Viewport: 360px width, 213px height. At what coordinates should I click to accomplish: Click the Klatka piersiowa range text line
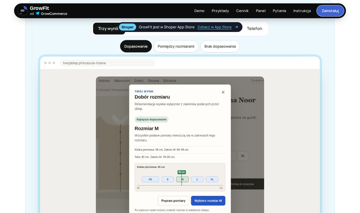coord(162,150)
